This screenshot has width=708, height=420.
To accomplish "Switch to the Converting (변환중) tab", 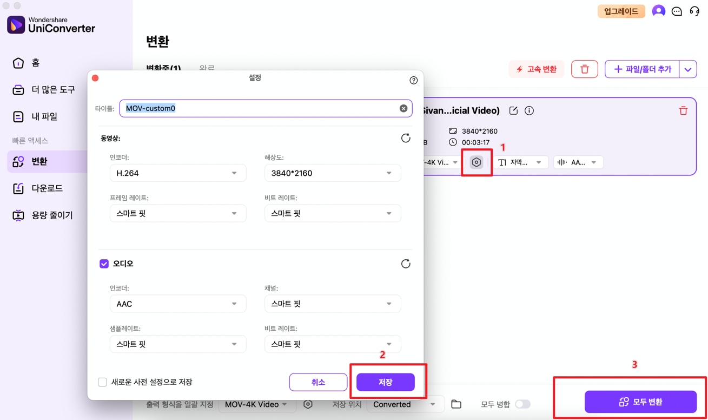I will [163, 69].
